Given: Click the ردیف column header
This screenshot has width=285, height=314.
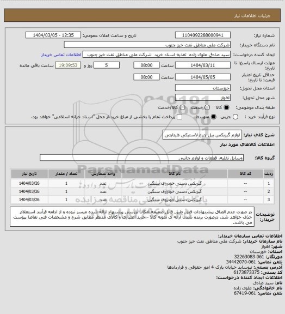Looking at the screenshot, I should click(269, 173).
